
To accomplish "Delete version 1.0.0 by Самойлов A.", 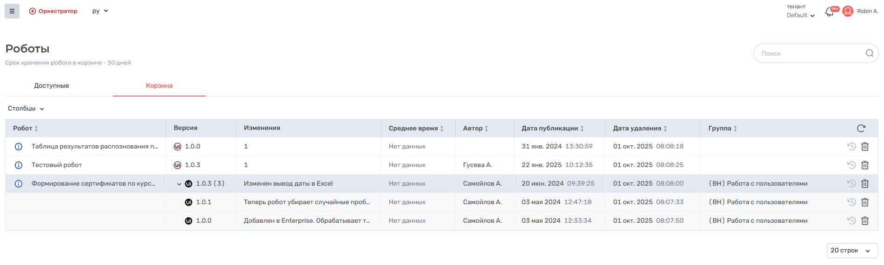I will [865, 221].
